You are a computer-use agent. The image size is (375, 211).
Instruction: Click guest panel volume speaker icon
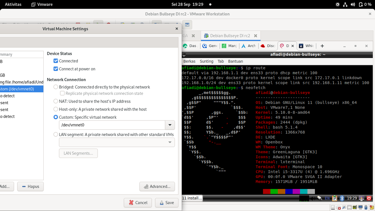click(313, 198)
